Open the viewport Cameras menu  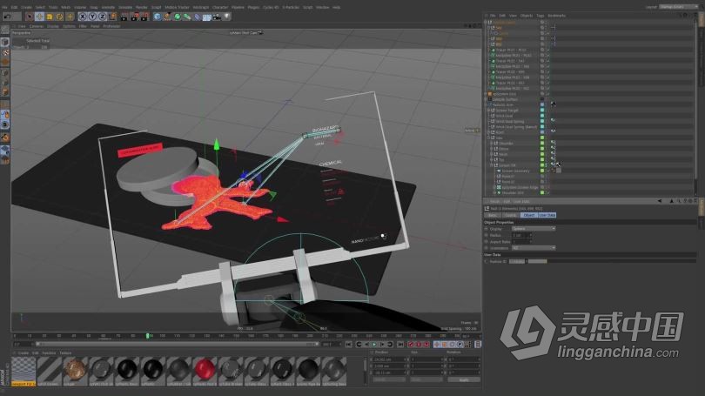37,26
